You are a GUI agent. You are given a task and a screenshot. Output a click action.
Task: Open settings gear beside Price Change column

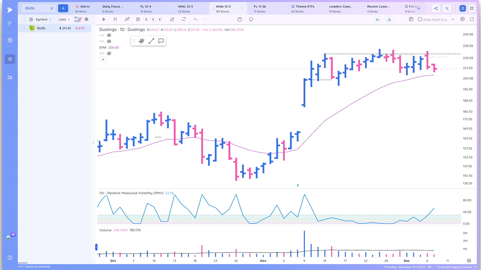tap(87, 19)
